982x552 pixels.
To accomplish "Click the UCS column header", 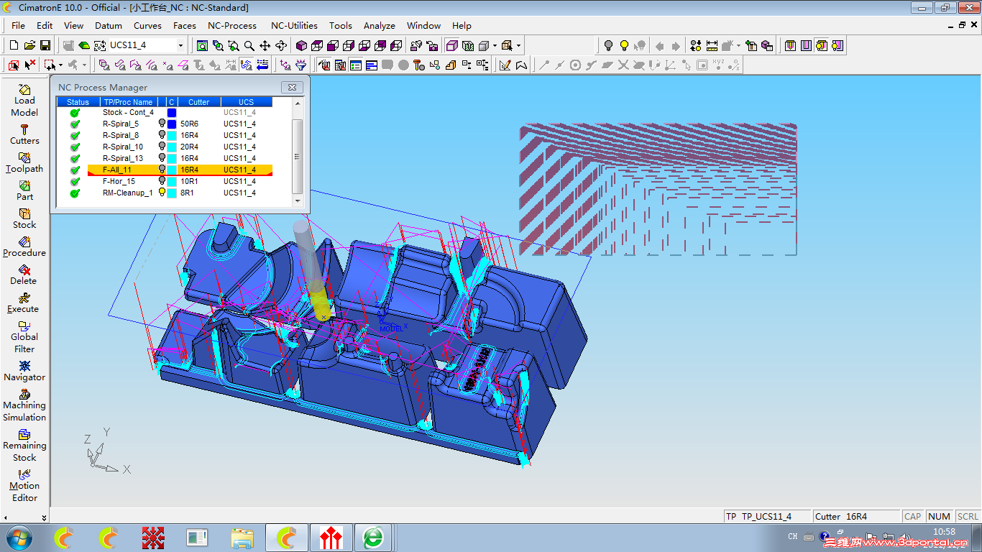I will [247, 102].
